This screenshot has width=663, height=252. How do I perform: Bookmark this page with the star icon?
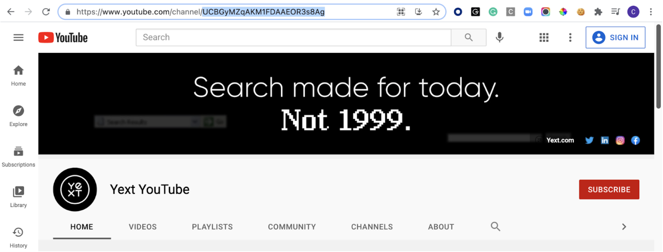(x=436, y=12)
